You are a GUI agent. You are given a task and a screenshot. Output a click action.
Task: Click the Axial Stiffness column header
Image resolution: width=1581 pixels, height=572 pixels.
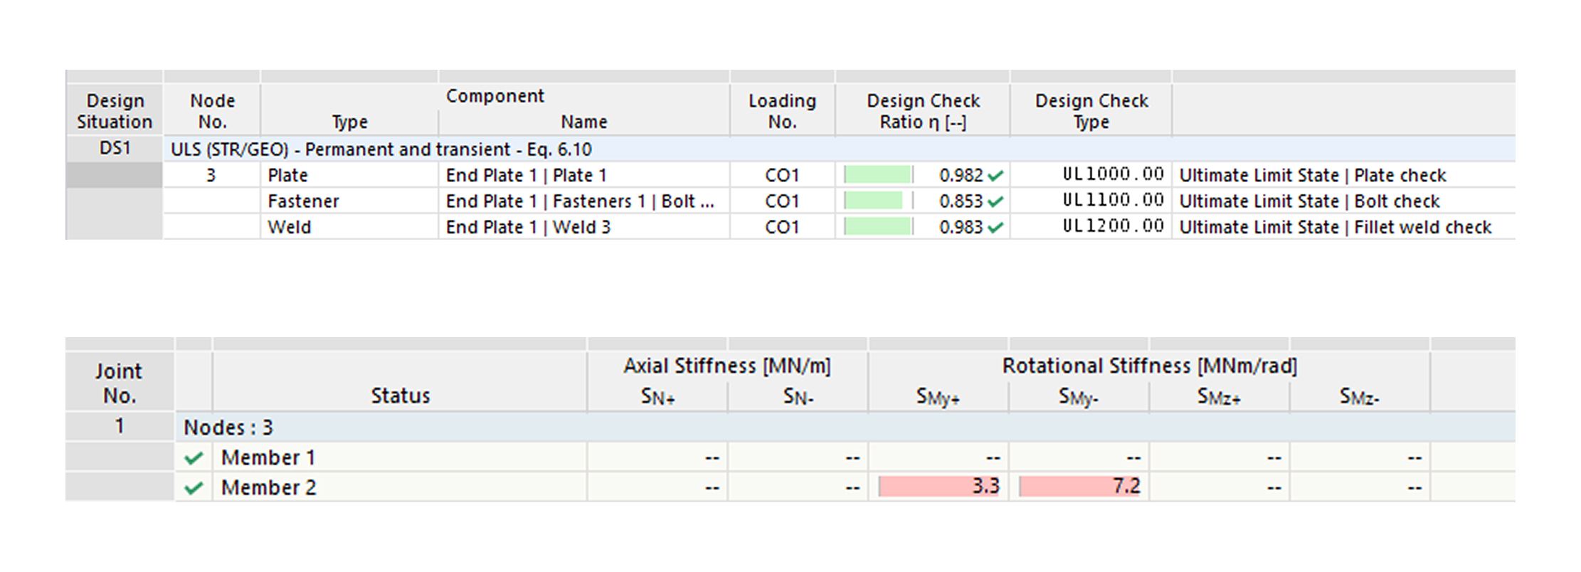[x=726, y=366]
